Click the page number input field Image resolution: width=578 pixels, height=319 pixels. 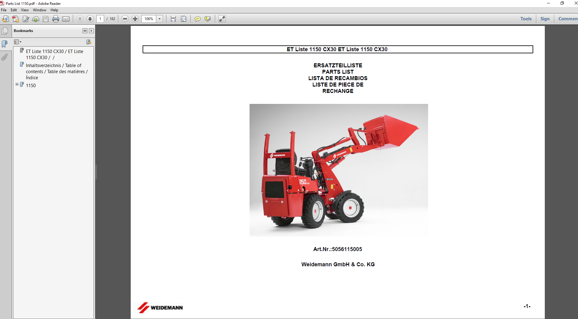click(x=100, y=19)
